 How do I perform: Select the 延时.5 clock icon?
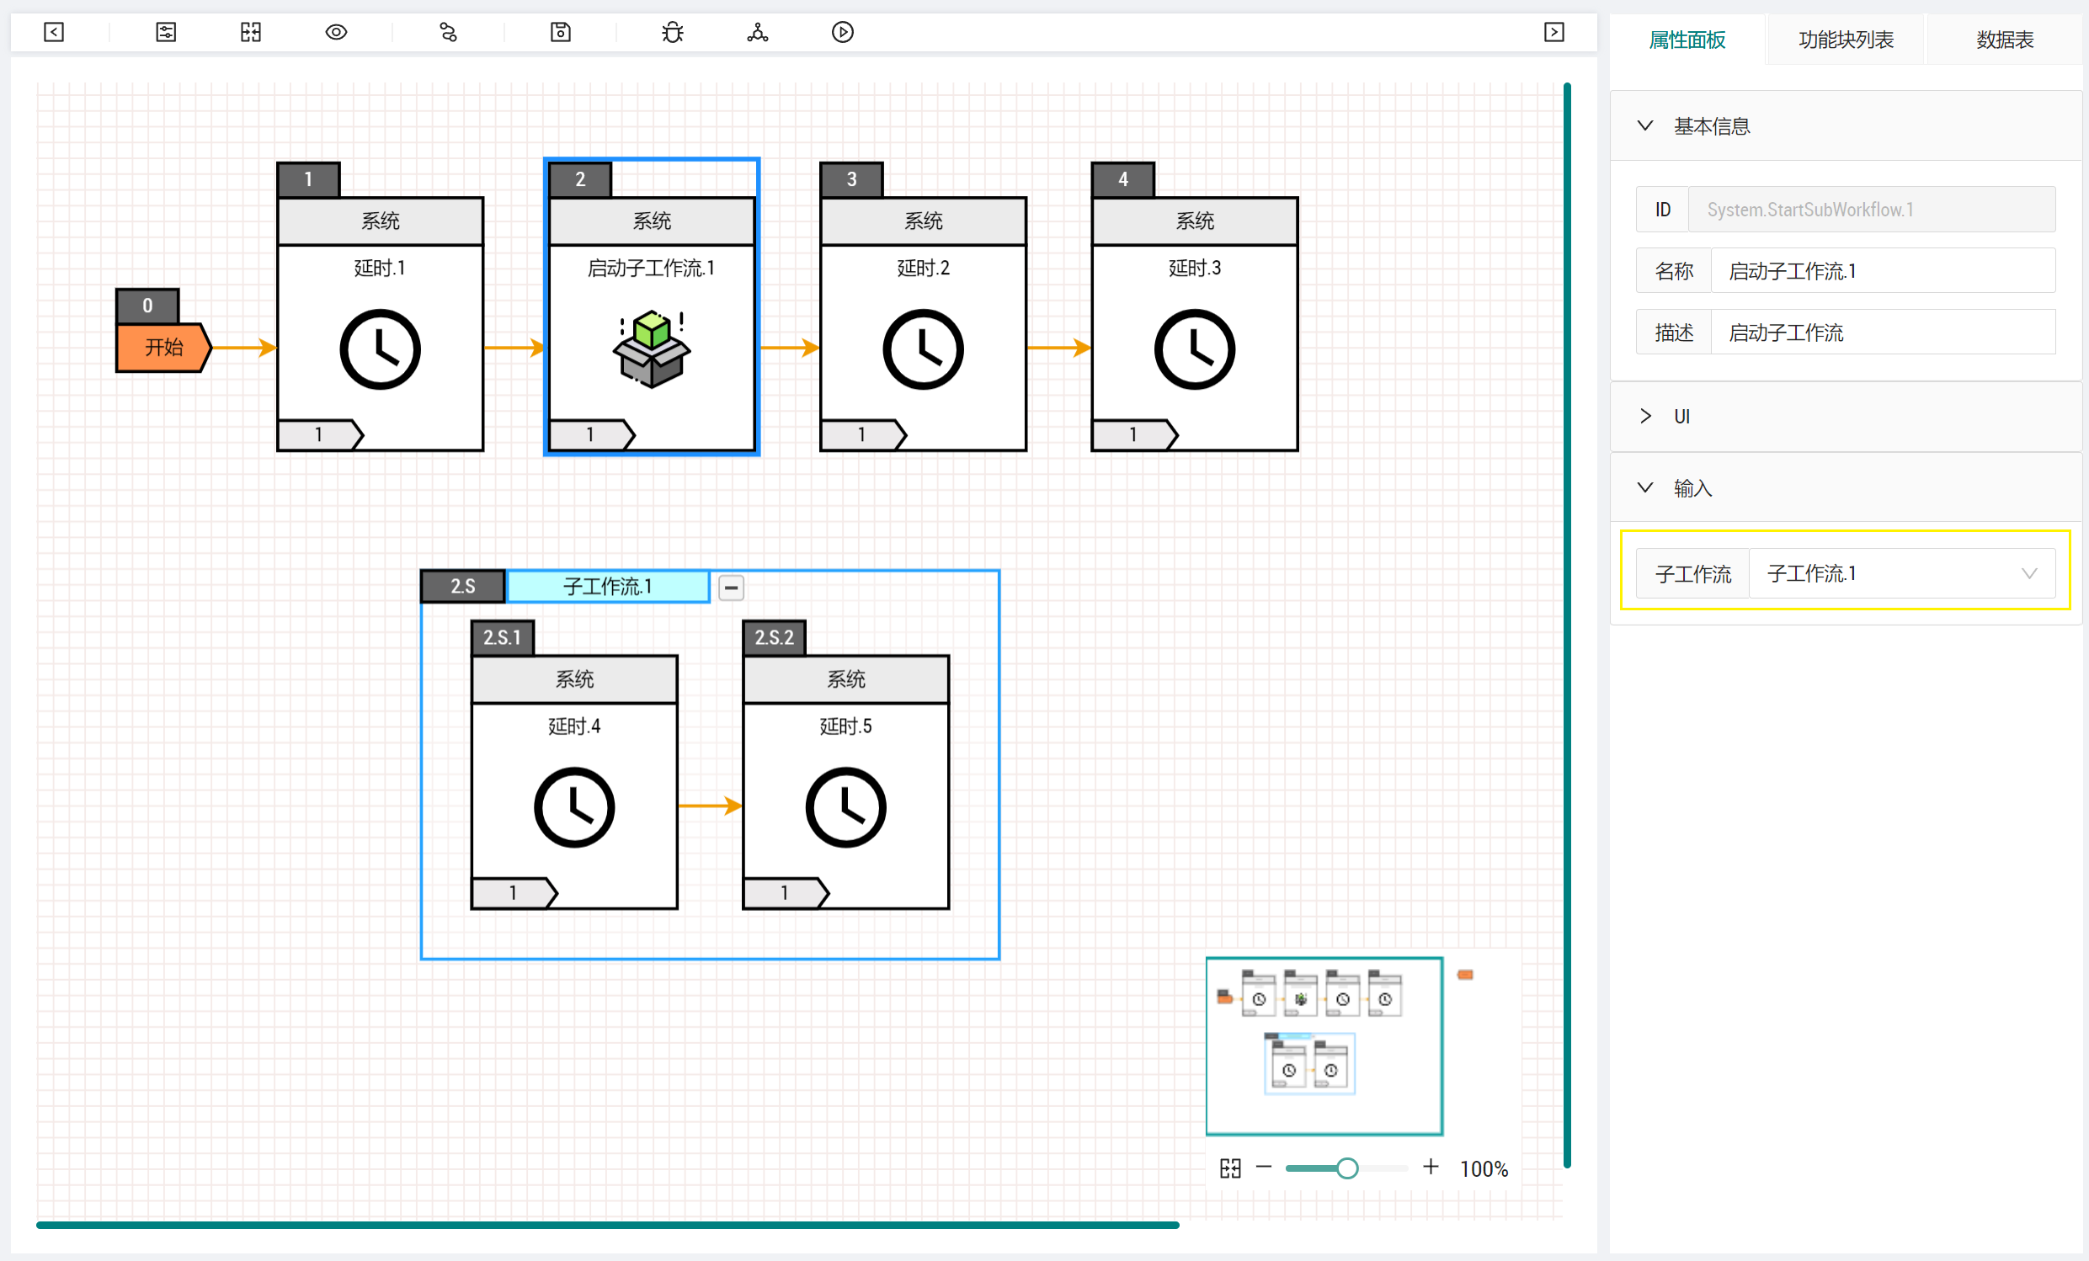(x=845, y=807)
